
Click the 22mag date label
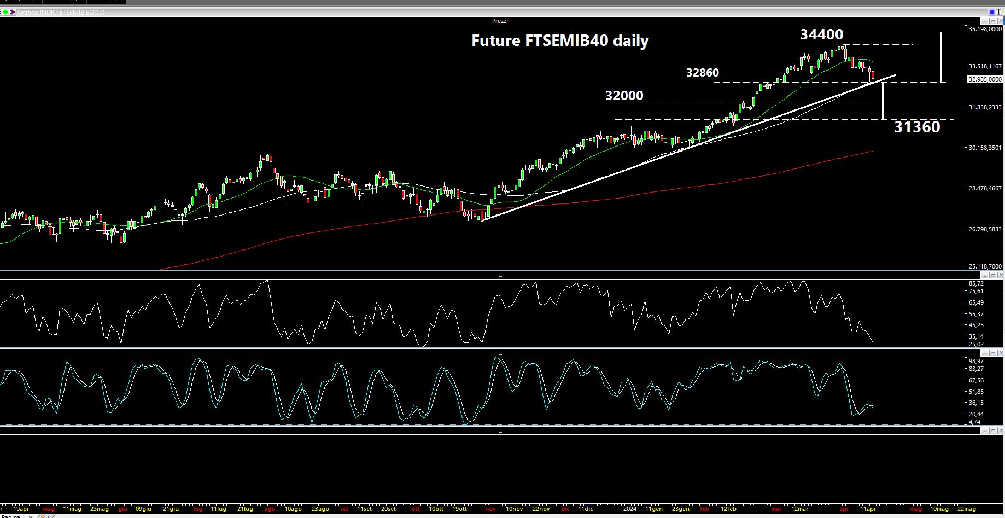tap(966, 509)
